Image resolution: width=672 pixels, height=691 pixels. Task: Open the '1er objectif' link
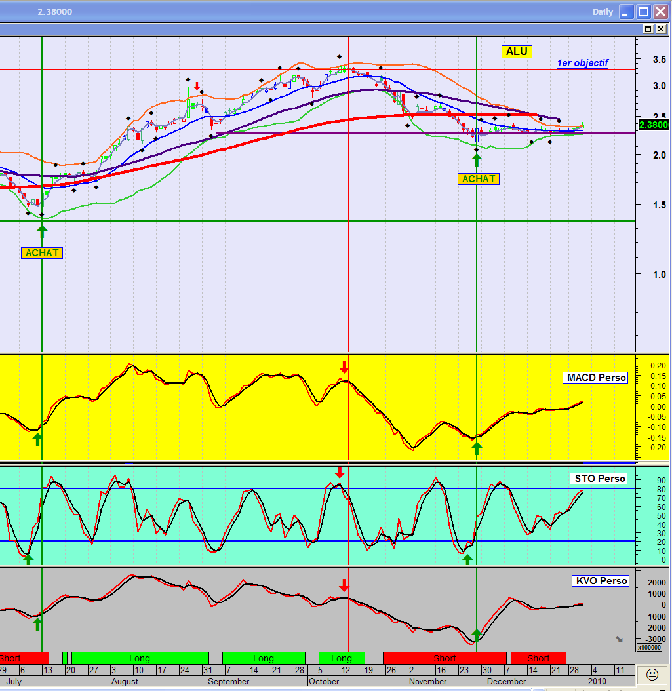[583, 63]
